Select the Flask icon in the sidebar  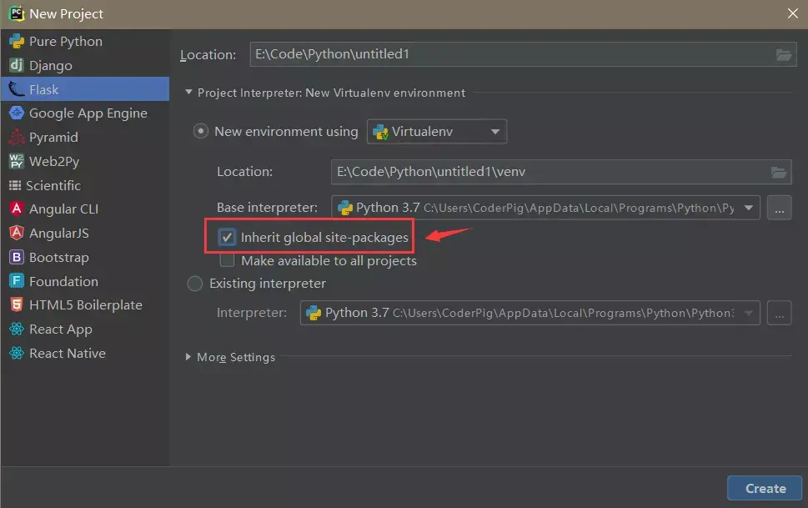(17, 89)
